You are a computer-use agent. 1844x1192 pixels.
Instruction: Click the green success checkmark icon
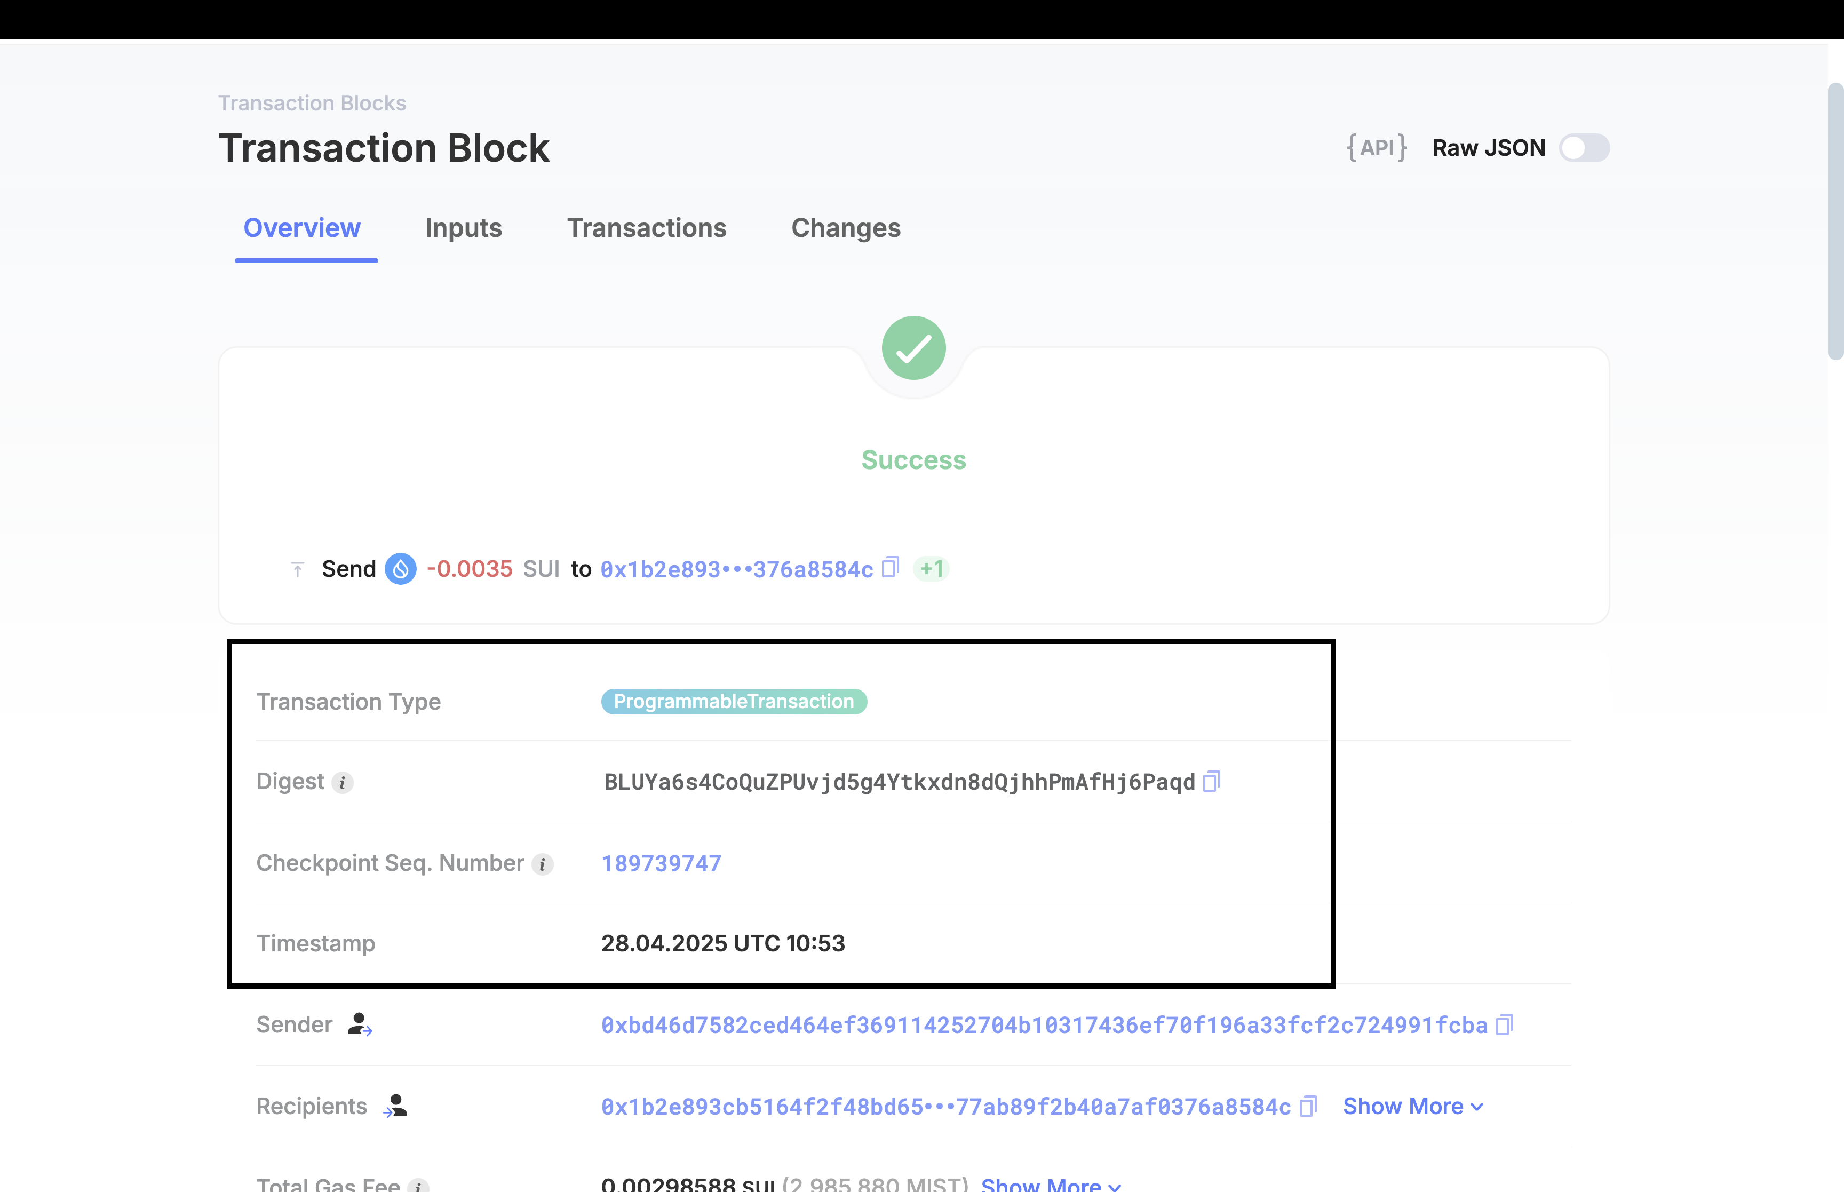(x=913, y=348)
